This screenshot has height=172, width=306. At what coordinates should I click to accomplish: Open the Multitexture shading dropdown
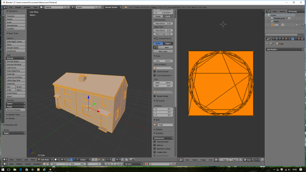(x=163, y=138)
